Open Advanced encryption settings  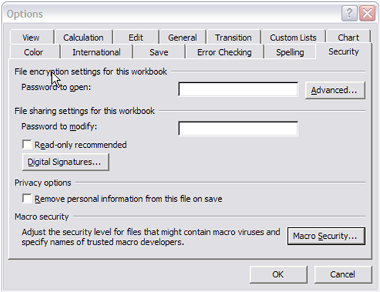[x=335, y=90]
